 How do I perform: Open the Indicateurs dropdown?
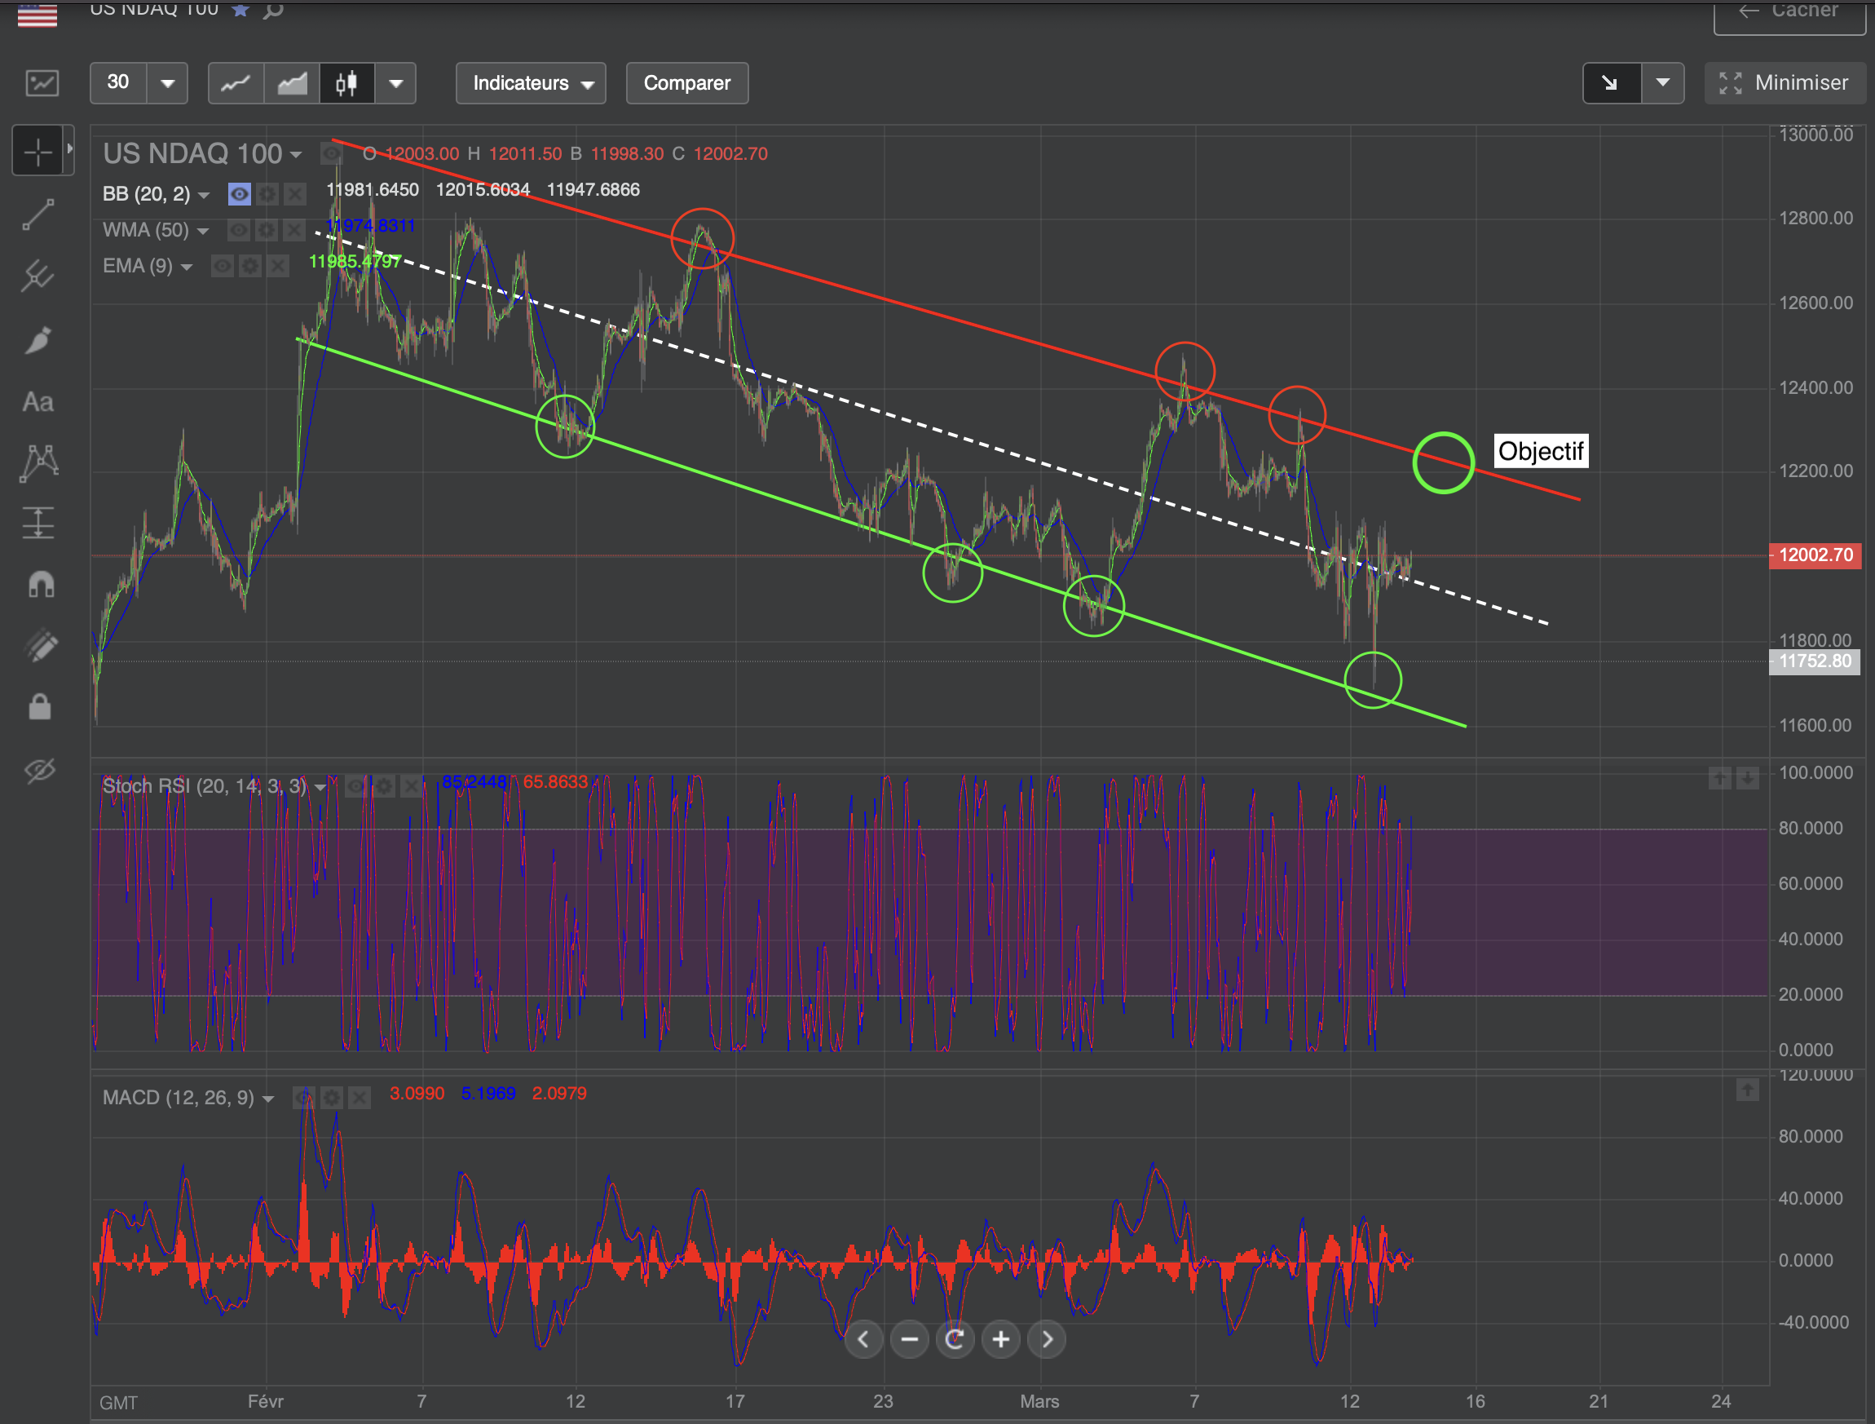(x=531, y=83)
